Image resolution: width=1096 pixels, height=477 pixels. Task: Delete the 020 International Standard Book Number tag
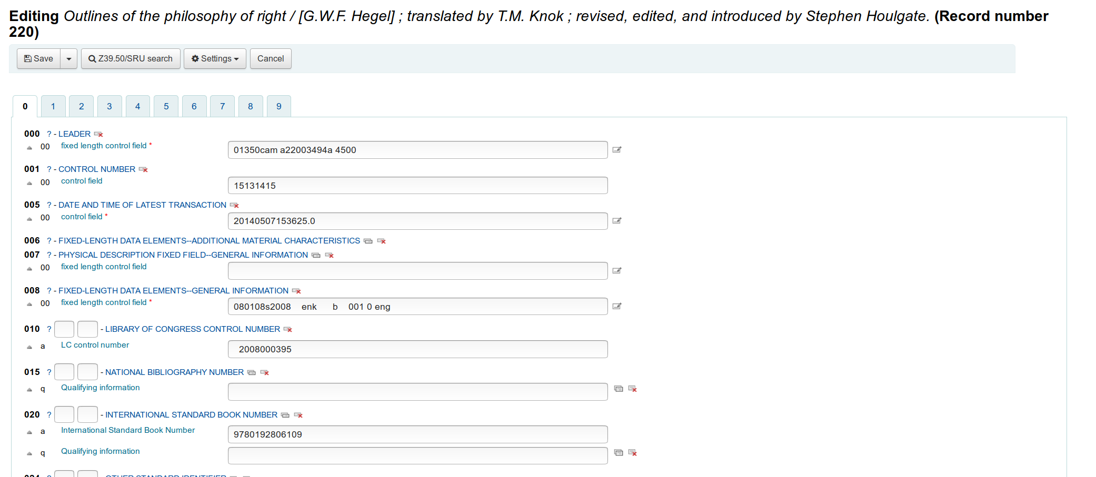coord(298,415)
